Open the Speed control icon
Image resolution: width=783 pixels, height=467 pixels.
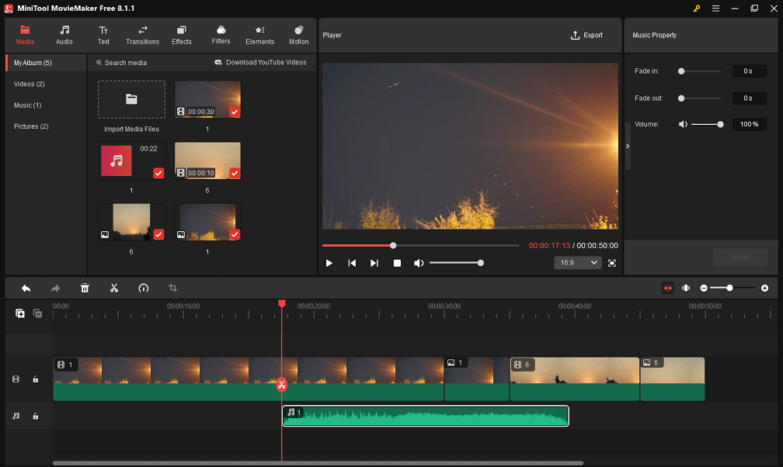(x=143, y=288)
